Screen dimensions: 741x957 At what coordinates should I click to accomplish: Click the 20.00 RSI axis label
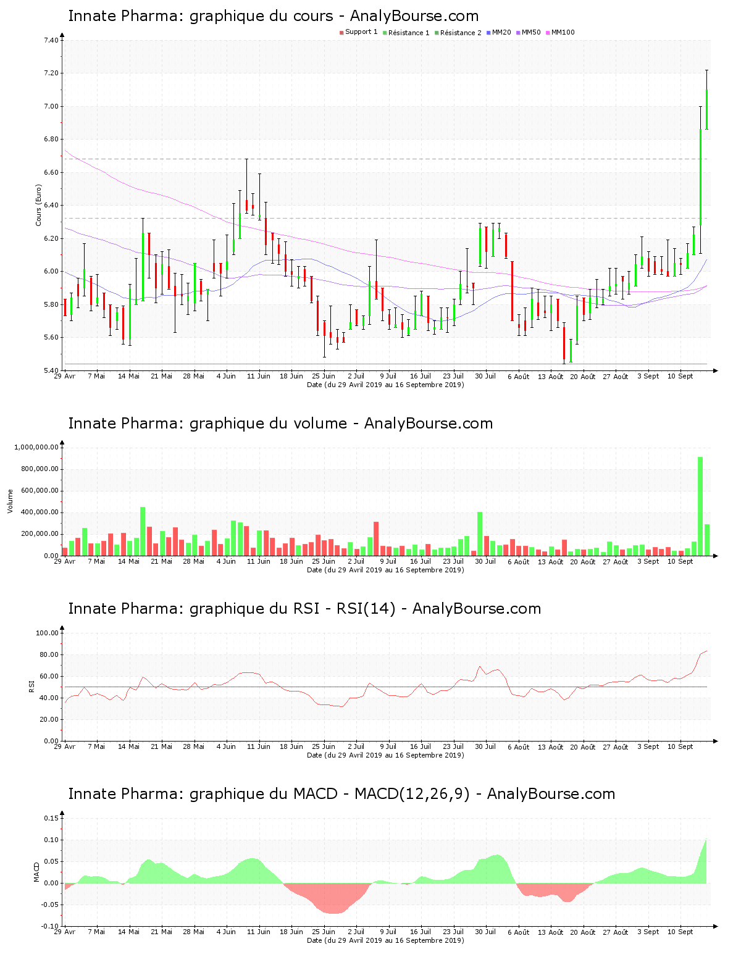(49, 719)
